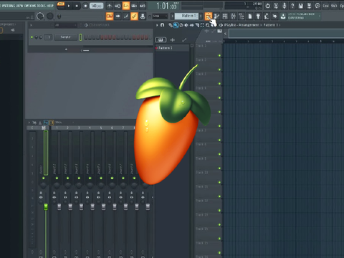
Task: Mute mixer Master track green LED
Action: point(44,178)
